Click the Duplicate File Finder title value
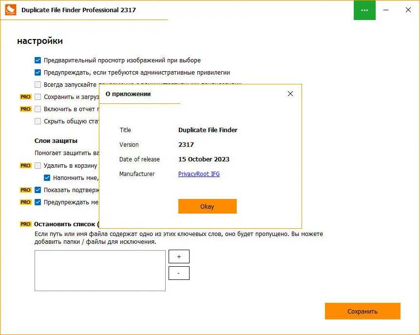420x335 pixels. click(x=208, y=130)
